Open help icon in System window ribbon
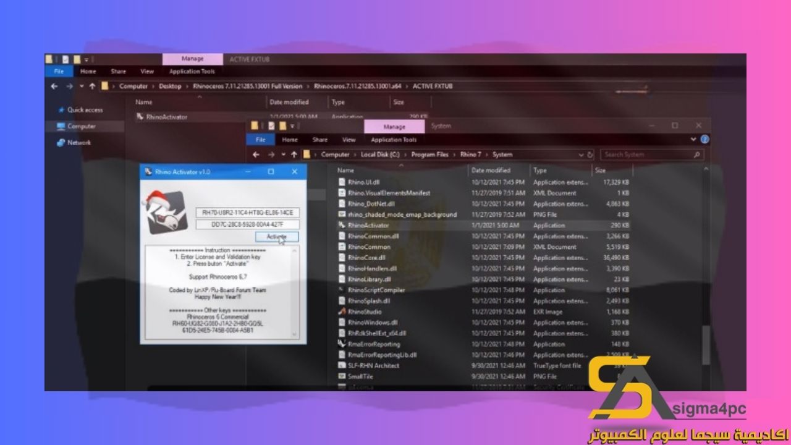The image size is (791, 445). [x=705, y=140]
